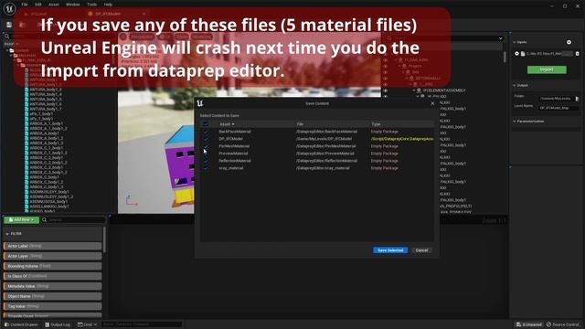Open the File menu
The height and width of the screenshot is (329, 585).
[x=25, y=5]
